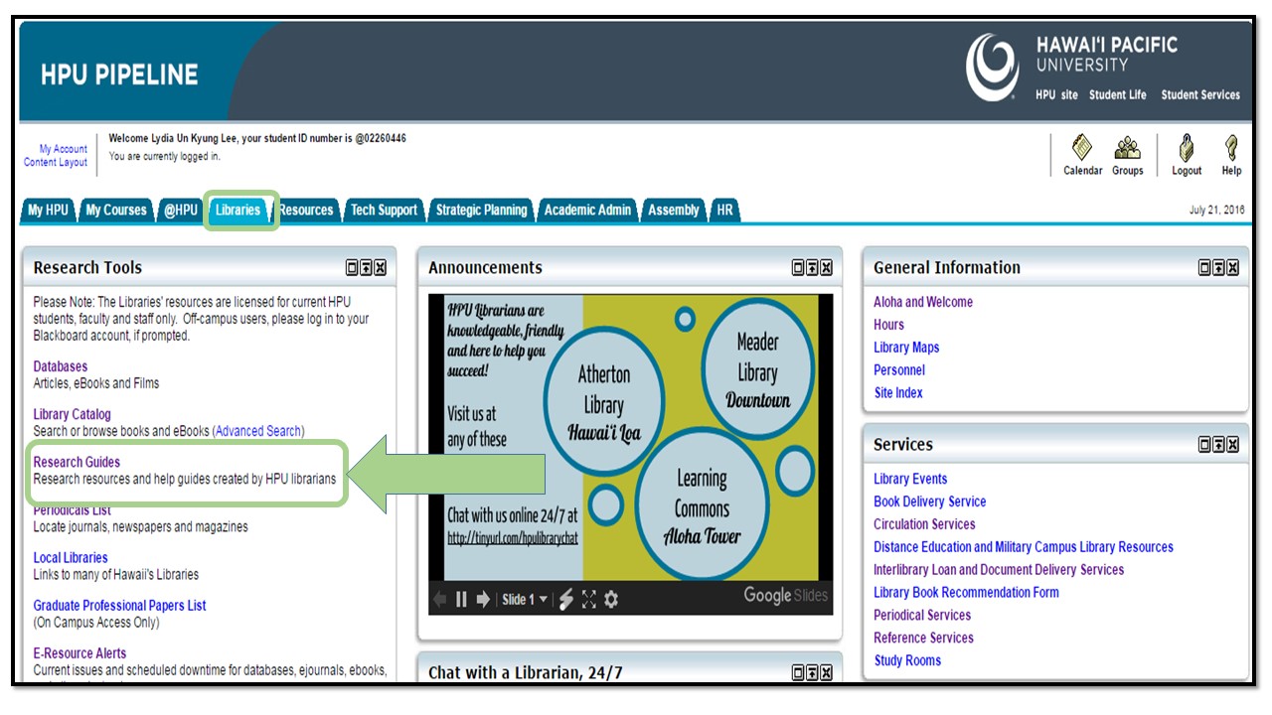Open the Help icon
This screenshot has height=715, width=1272.
[1231, 148]
